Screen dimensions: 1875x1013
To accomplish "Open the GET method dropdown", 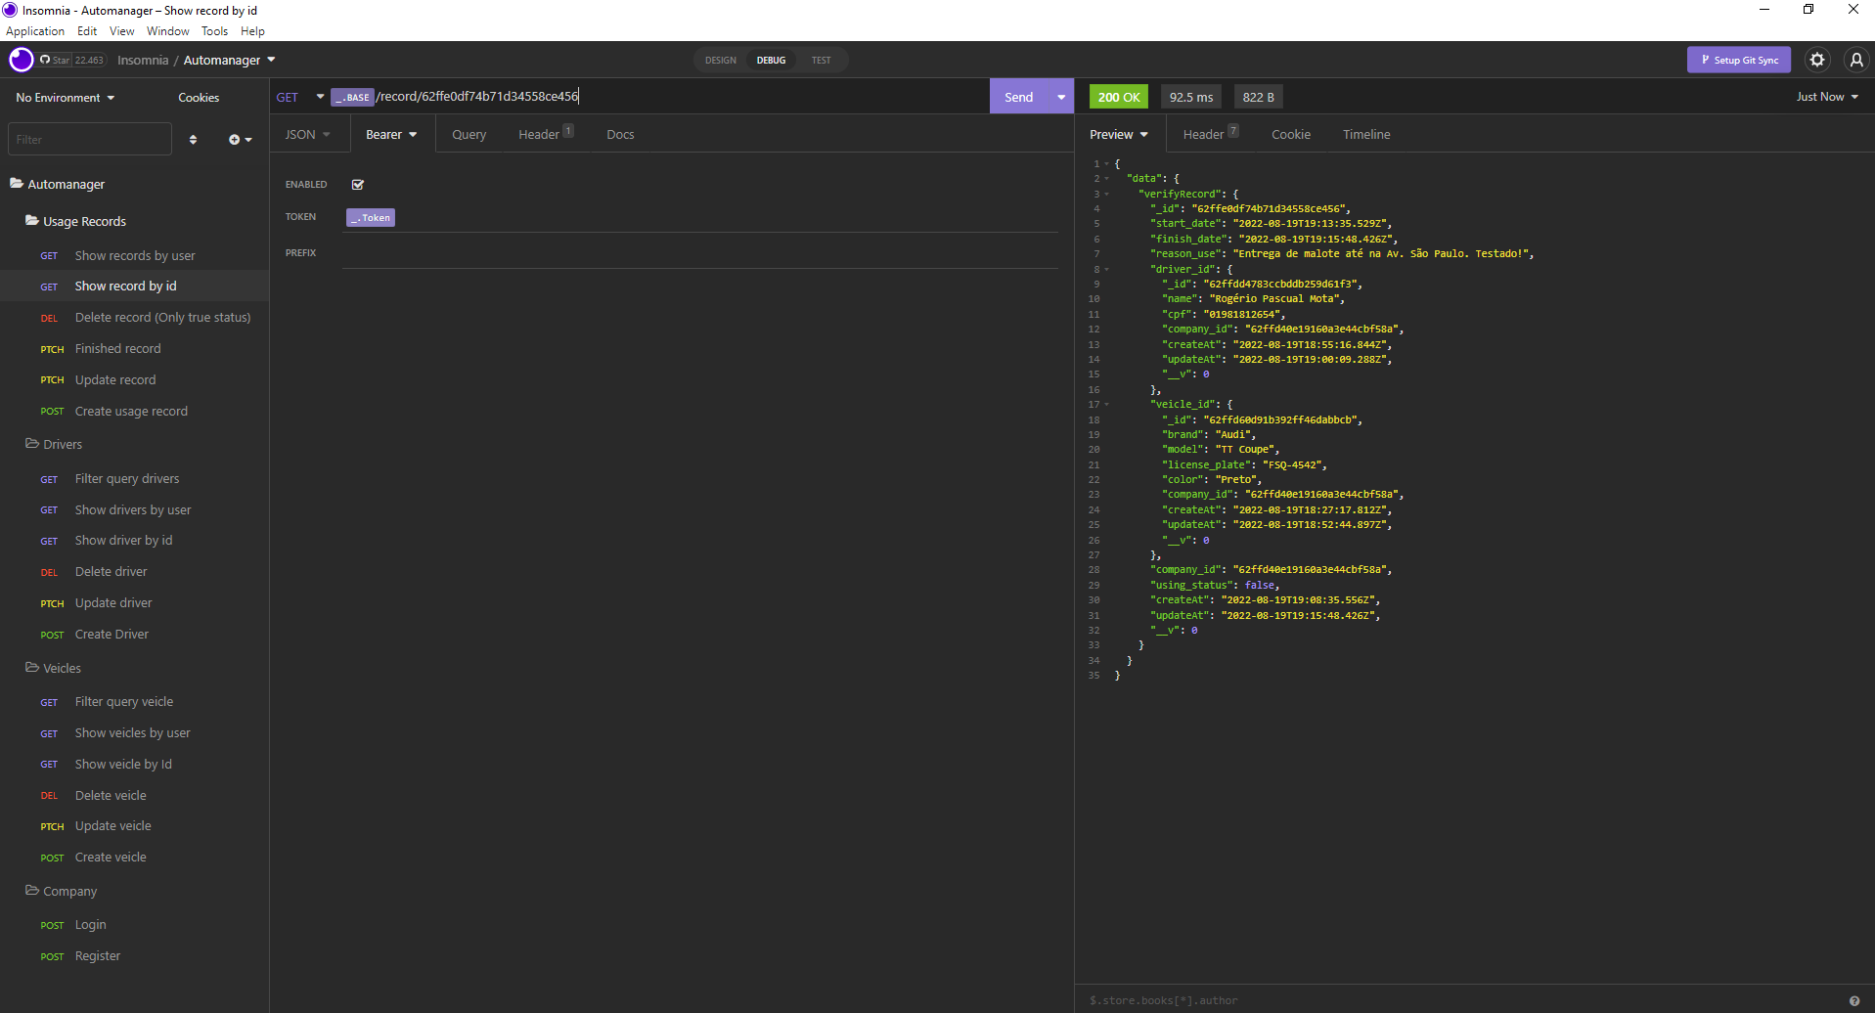I will 296,96.
